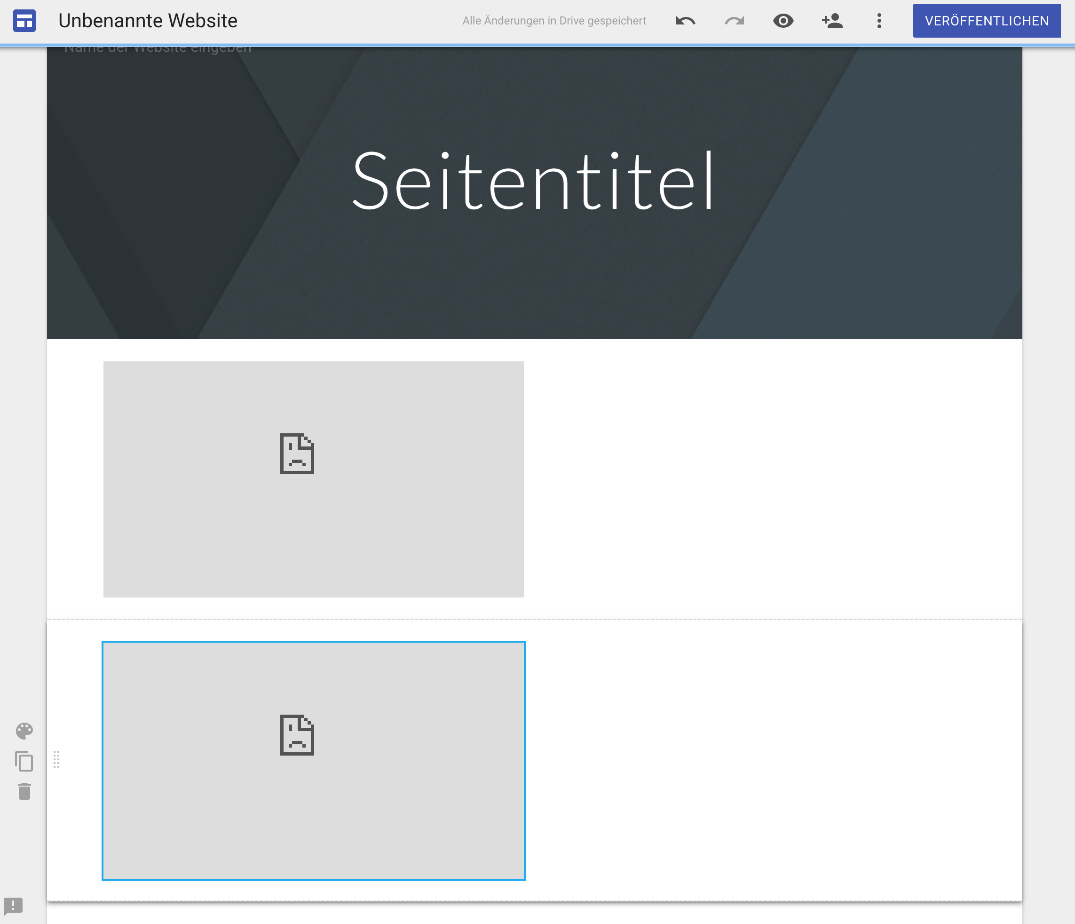Open the send feedback icon
Image resolution: width=1075 pixels, height=924 pixels.
14,906
